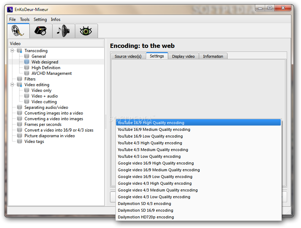Select YouTube 16/9 High Quality encoding
Screen dimensions: 301x228
coord(198,123)
